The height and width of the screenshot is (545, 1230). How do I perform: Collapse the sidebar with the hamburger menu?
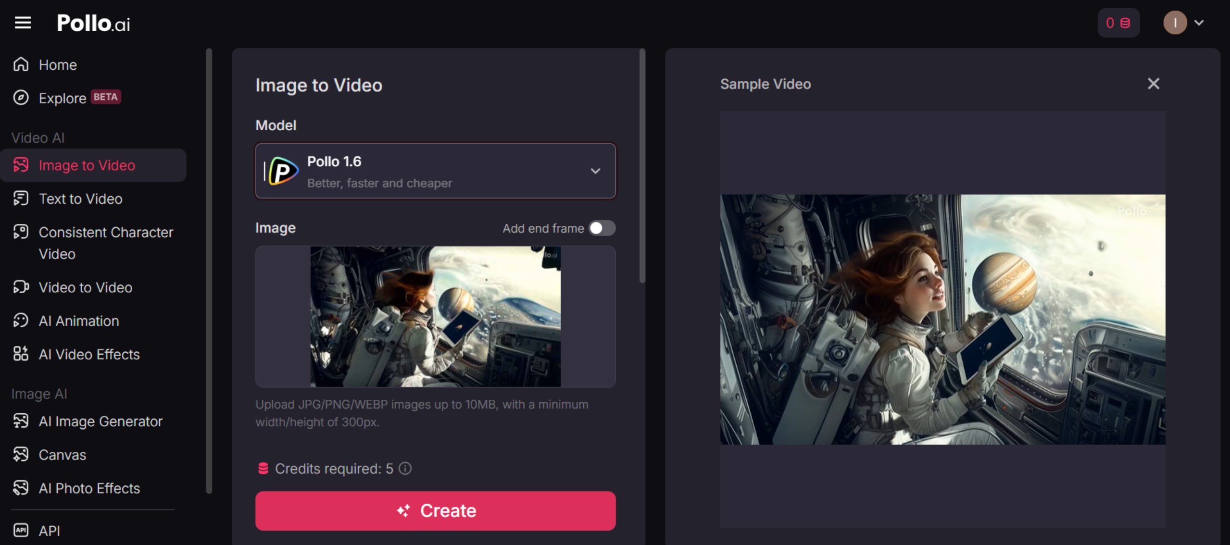23,23
